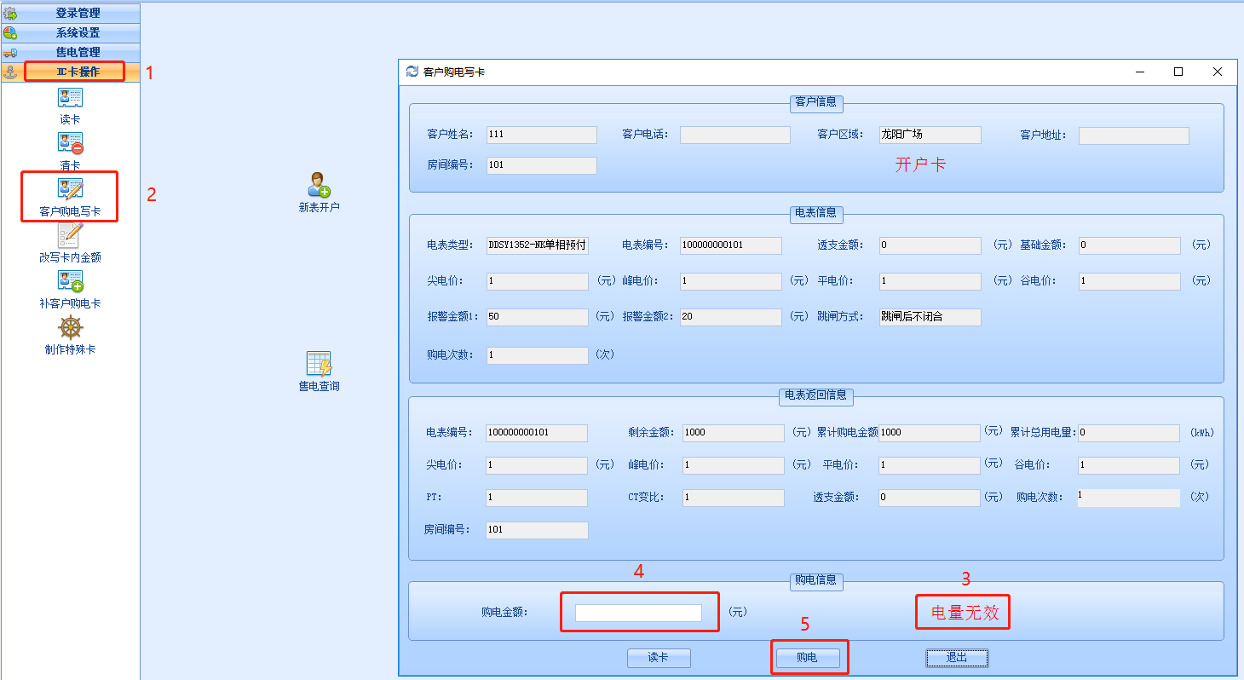
Task: Click the 读卡 icon in sidebar
Action: tap(70, 99)
